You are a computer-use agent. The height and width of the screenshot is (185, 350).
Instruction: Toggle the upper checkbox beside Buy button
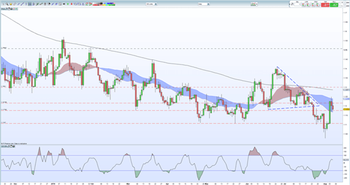point(340,3)
